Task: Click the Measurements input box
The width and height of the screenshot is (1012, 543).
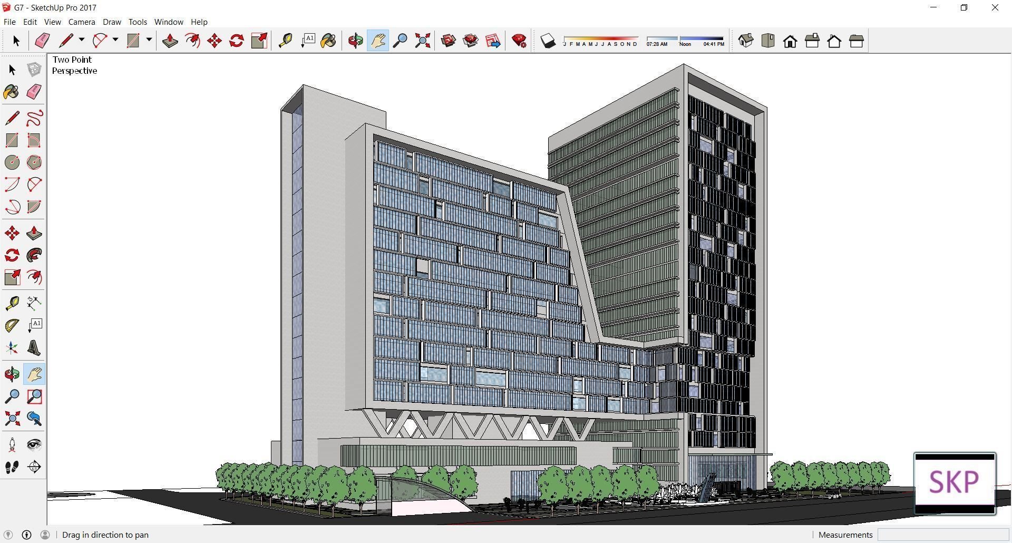Action: tap(942, 535)
